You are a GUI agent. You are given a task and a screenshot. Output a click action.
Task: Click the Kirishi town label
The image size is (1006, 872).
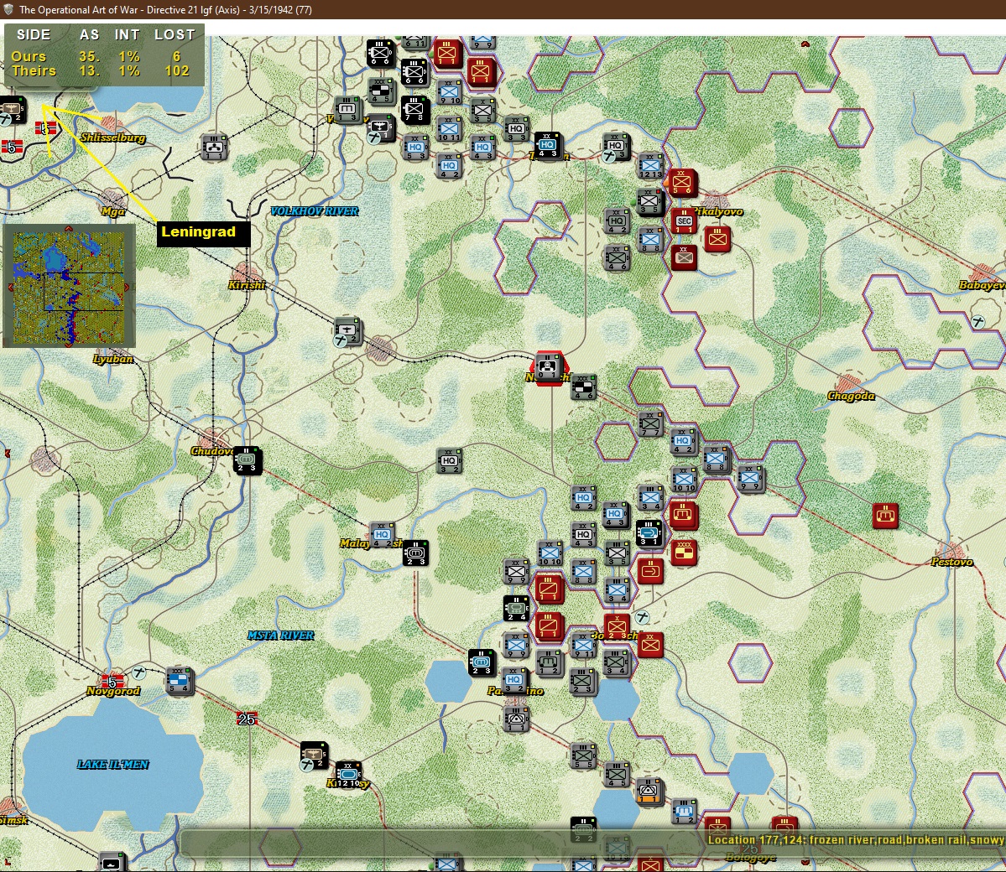coord(247,285)
